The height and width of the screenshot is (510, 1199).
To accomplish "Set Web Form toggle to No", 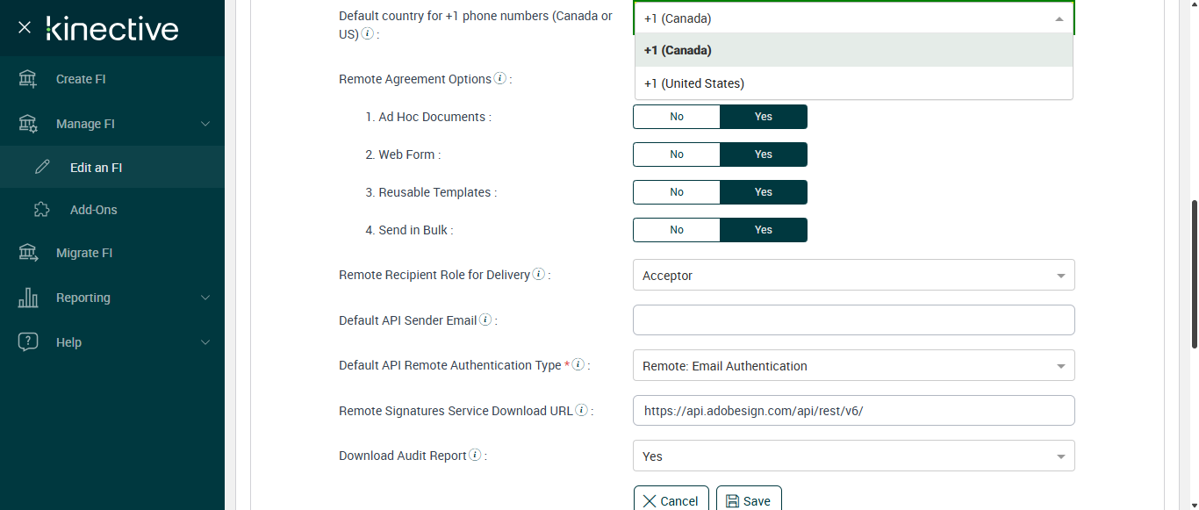I will point(677,154).
